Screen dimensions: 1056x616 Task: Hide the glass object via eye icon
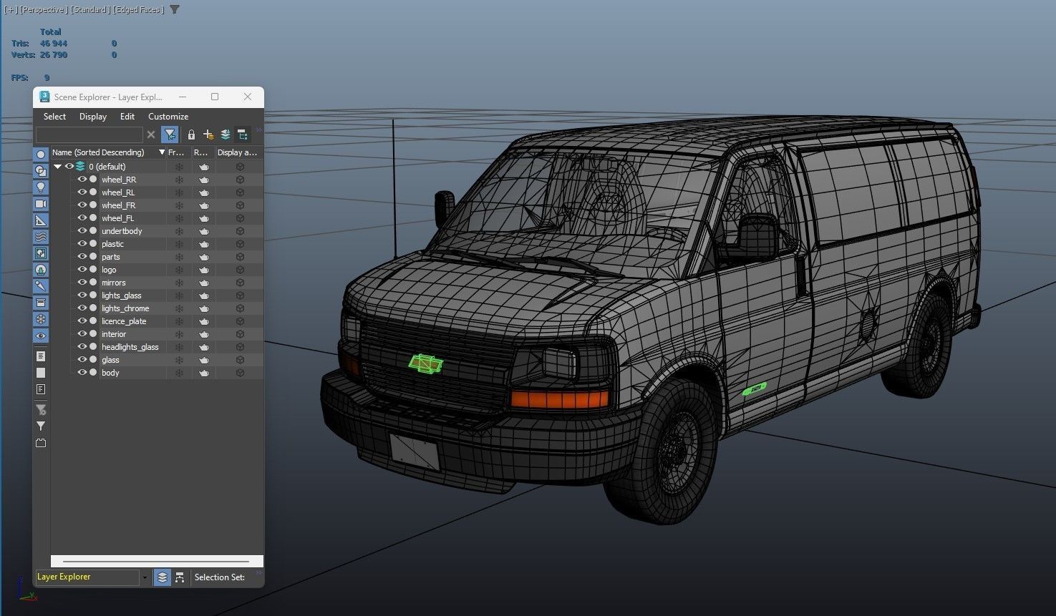[82, 360]
